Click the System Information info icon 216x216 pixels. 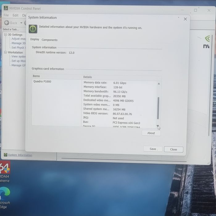33,29
